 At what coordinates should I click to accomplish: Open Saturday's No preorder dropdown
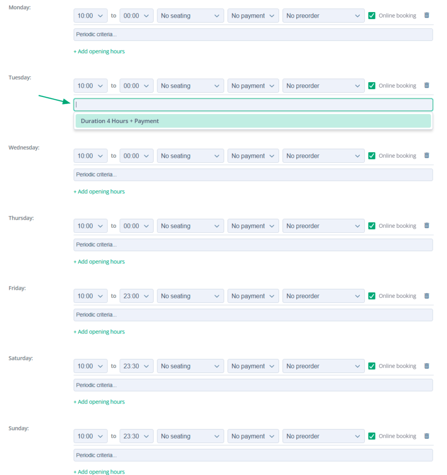pos(323,366)
